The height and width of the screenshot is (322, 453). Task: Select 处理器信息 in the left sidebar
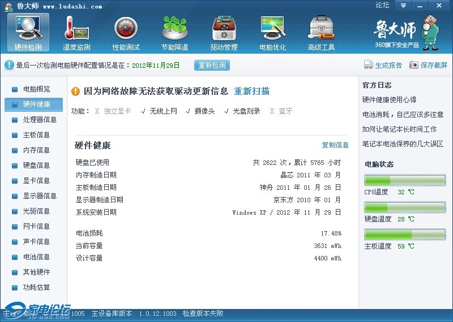pyautogui.click(x=40, y=120)
